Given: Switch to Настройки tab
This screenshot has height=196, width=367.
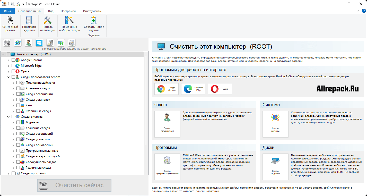Looking at the screenshot, I should [x=68, y=11].
